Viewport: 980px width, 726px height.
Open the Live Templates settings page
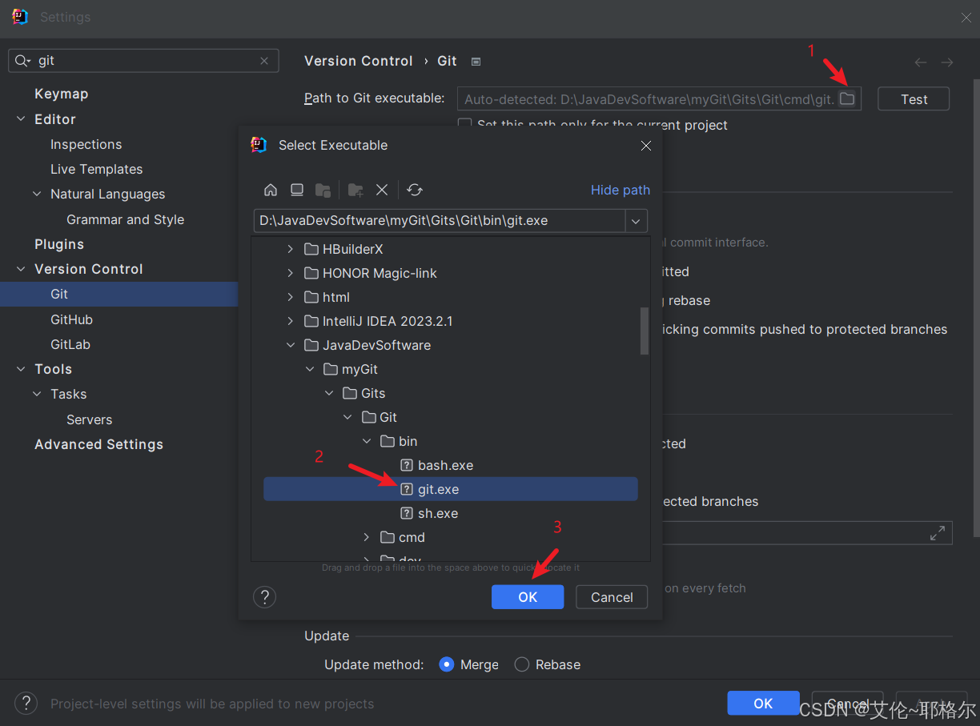(x=97, y=169)
